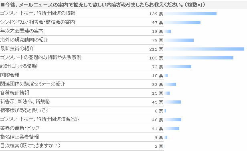The width and height of the screenshot is (247, 151).
Task: Select 年次大会関連の案内 row label
Action: pos(22,31)
